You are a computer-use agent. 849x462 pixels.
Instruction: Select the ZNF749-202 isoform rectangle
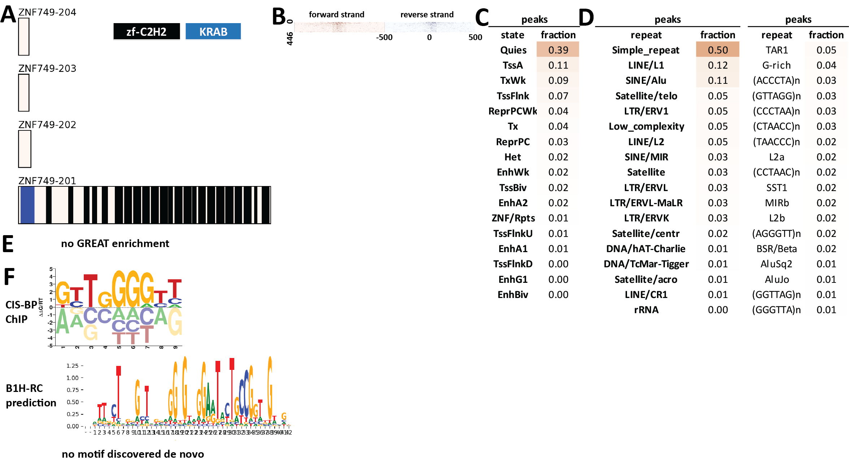tap(25, 149)
